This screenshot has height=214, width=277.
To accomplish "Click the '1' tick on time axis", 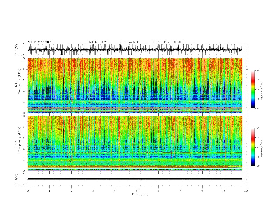I will (x=49, y=191).
